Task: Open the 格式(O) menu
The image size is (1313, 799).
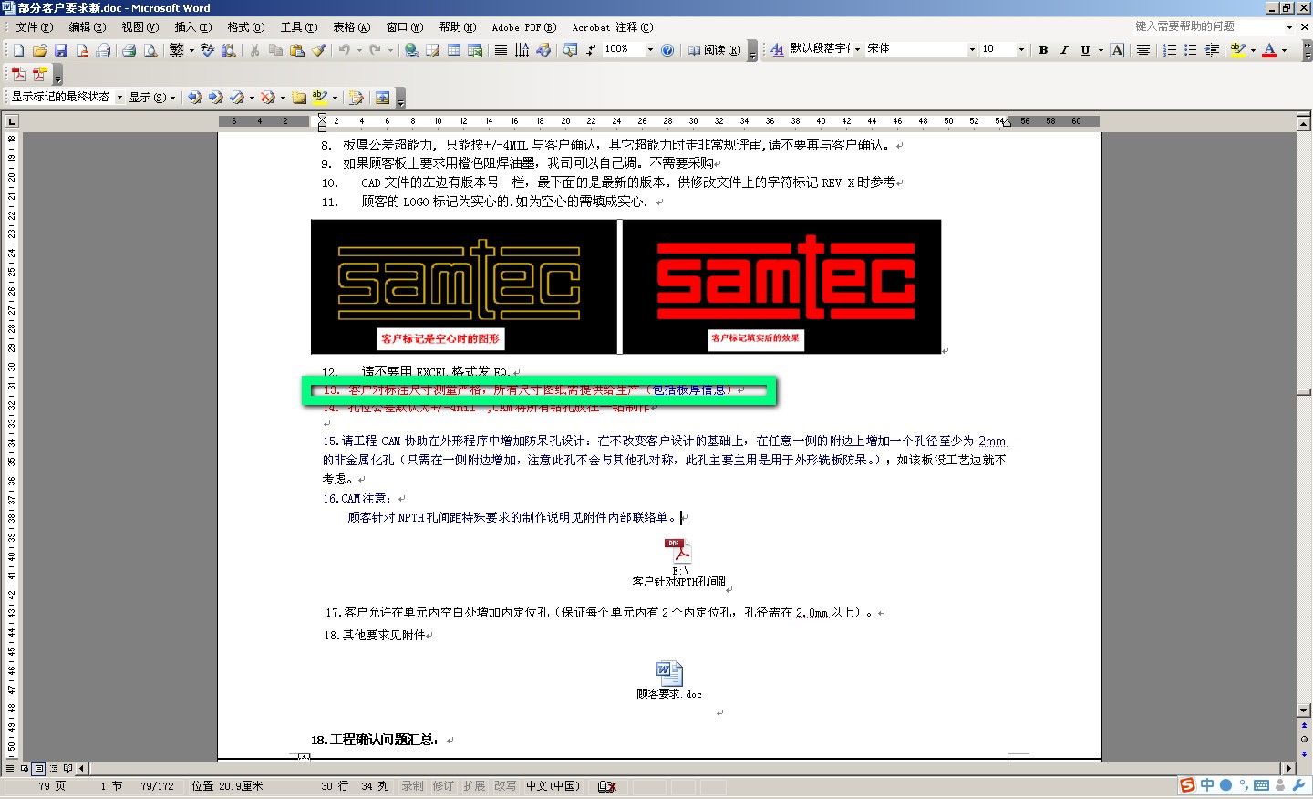Action: click(x=246, y=27)
